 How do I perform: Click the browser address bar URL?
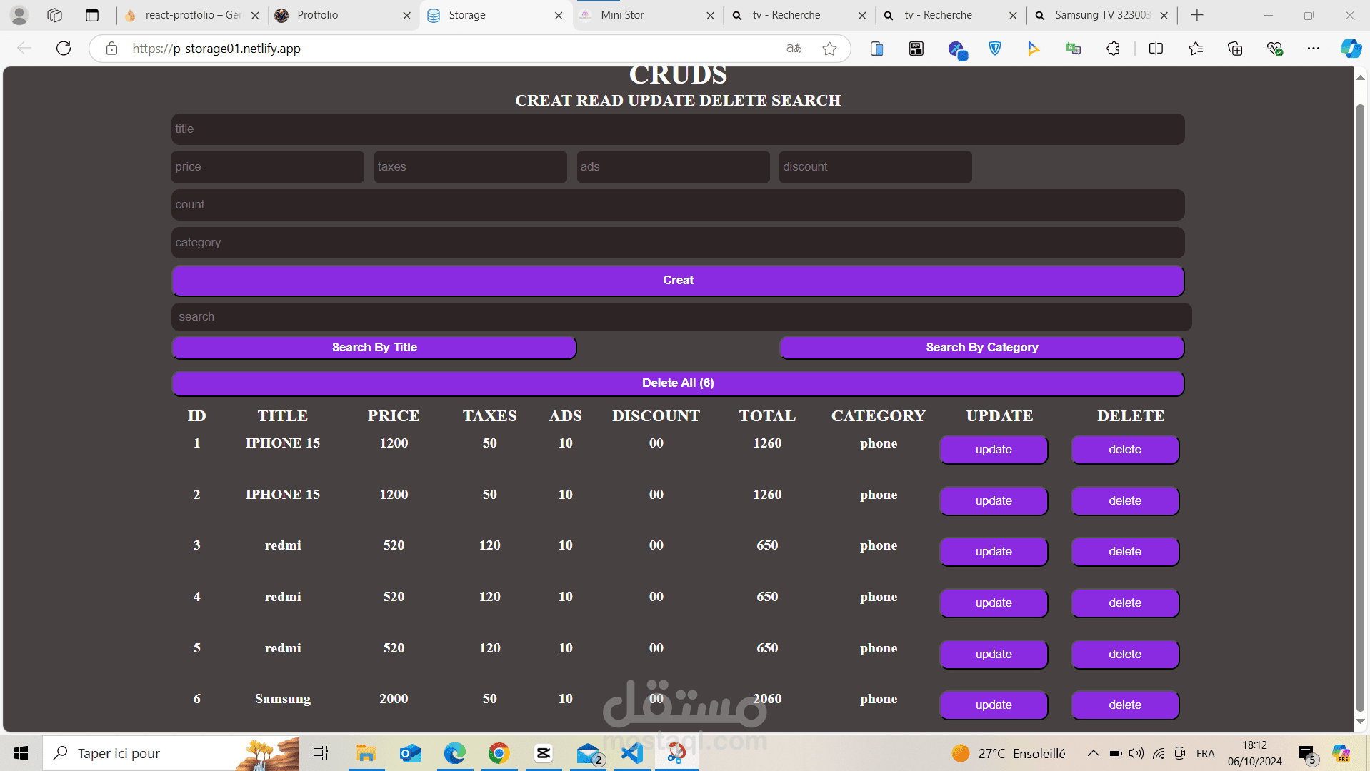tap(216, 49)
